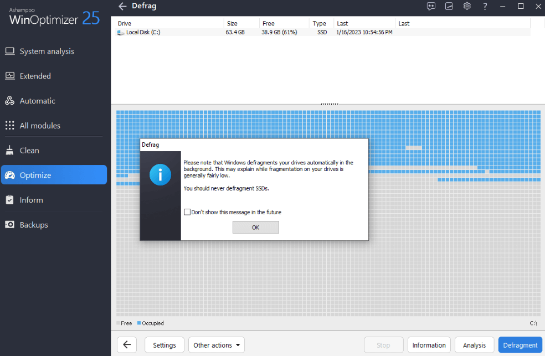Open the feedback chat icon in title bar

click(x=431, y=6)
